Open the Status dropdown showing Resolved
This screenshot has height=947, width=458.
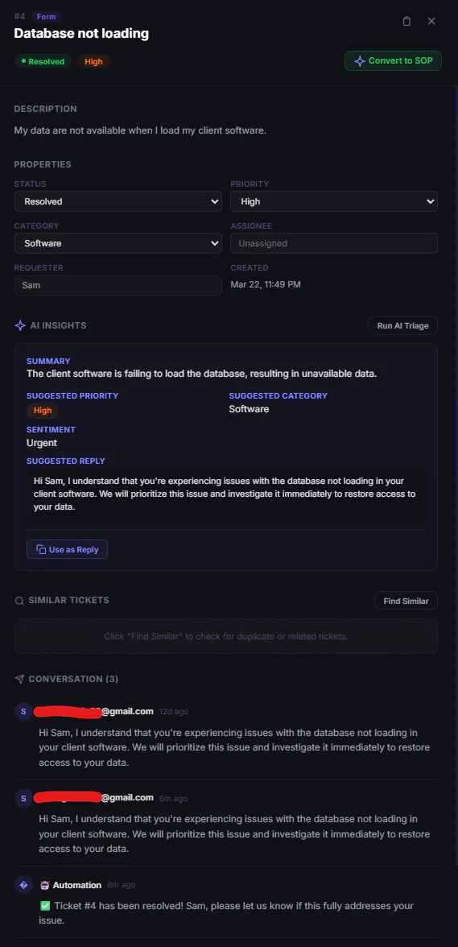(x=118, y=201)
